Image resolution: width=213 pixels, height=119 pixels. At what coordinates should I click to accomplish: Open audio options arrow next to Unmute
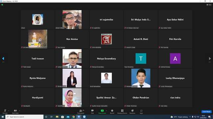pyautogui.click(x=9, y=111)
